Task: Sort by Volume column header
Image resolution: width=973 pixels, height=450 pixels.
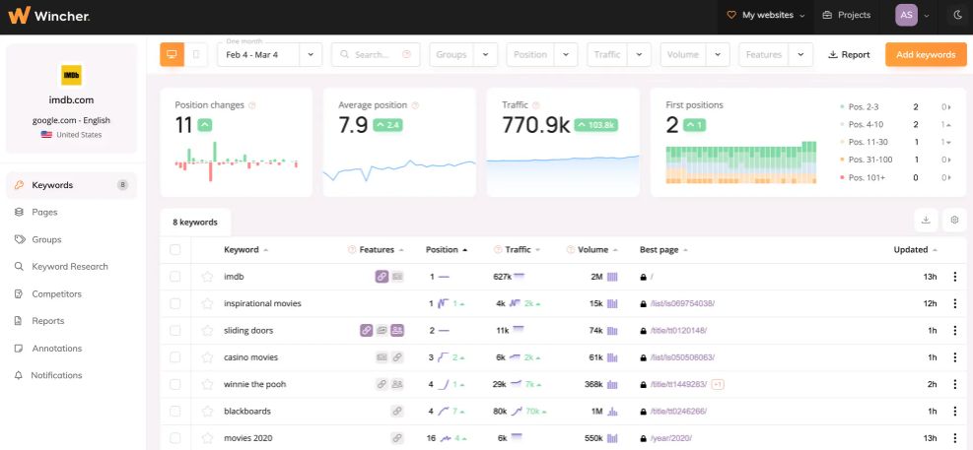Action: tap(592, 250)
